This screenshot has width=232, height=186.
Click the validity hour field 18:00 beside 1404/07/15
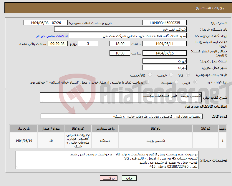tap(120, 53)
